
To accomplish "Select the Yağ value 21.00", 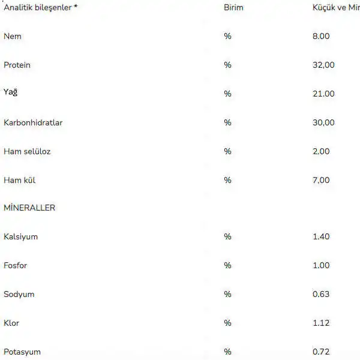I will click(x=323, y=94).
